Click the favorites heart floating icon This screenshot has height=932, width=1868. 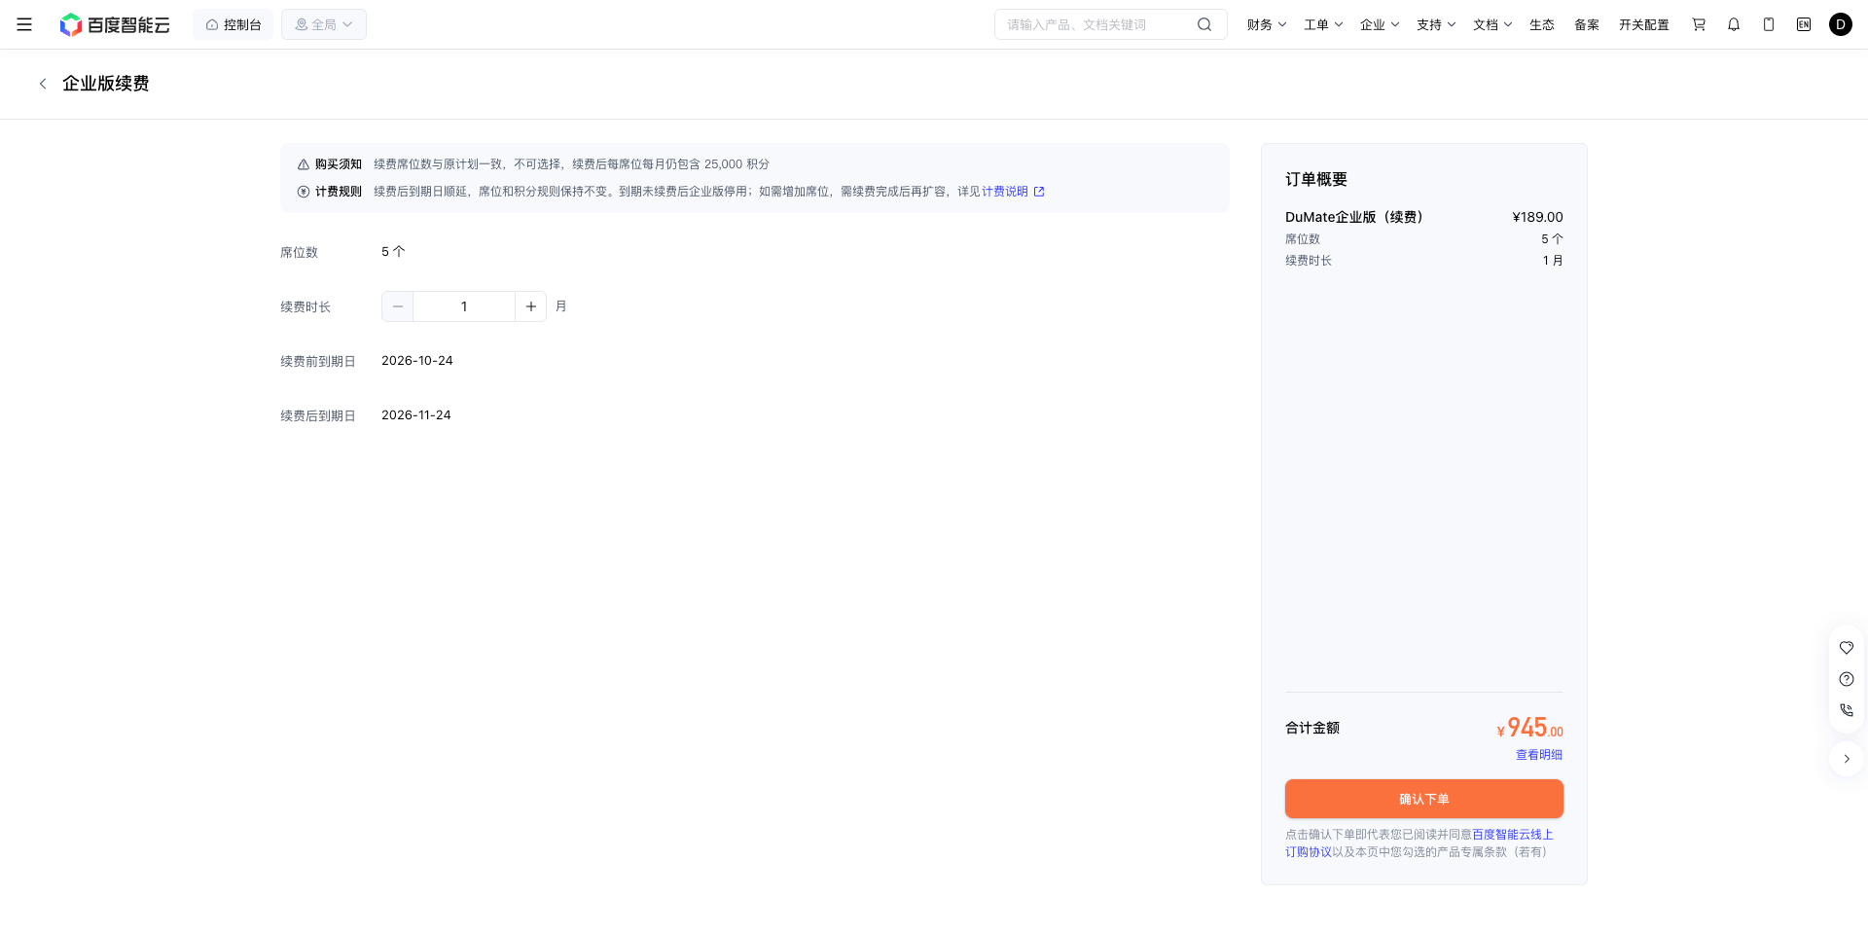click(1847, 648)
